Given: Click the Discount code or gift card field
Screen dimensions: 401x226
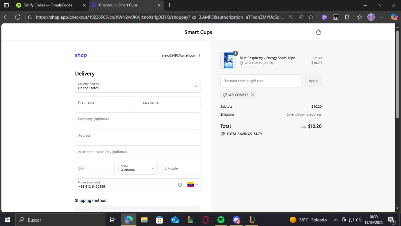Looking at the screenshot, I should (x=261, y=81).
